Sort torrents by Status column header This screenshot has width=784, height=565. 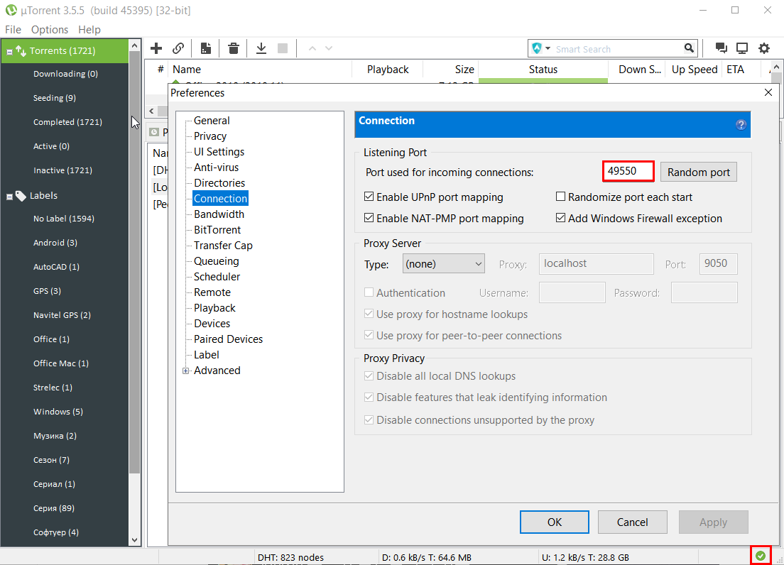543,70
